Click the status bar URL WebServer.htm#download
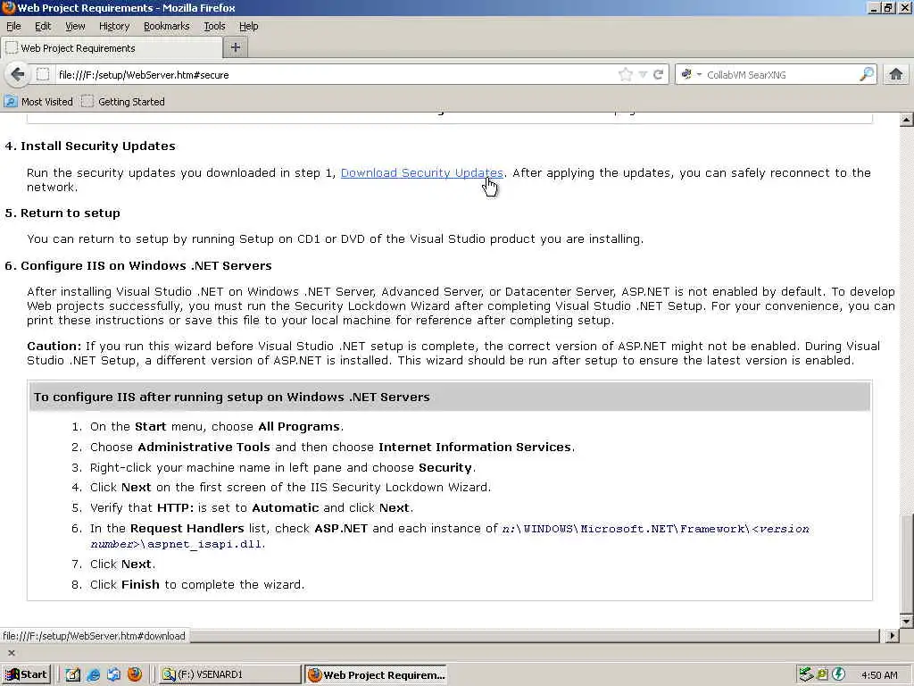Viewport: 914px width, 686px height. click(x=94, y=636)
